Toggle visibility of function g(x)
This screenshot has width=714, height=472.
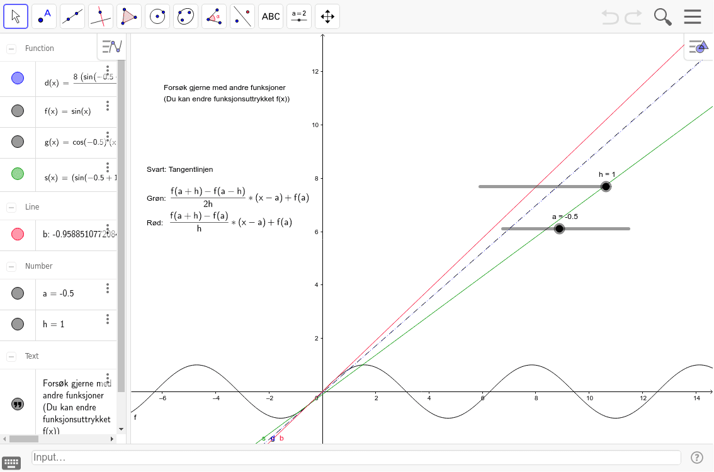(x=17, y=142)
